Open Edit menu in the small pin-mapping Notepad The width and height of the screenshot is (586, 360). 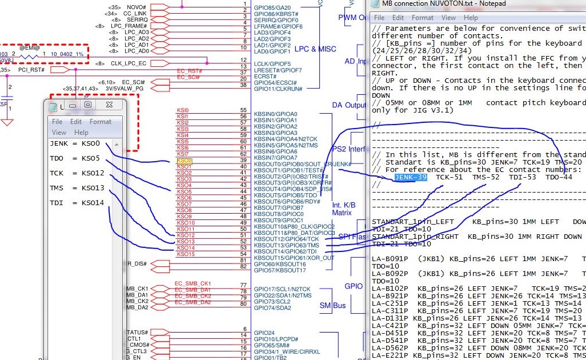(x=76, y=122)
